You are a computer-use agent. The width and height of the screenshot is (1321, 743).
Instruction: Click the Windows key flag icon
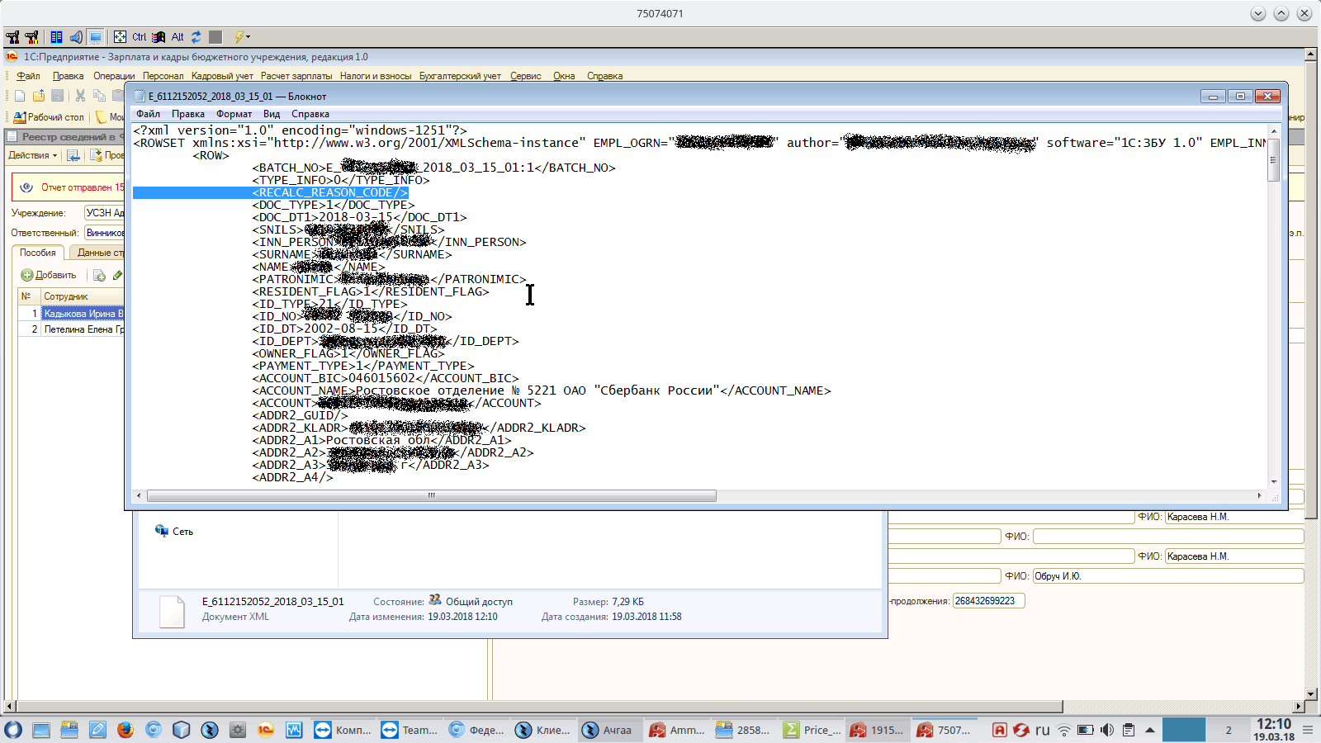[x=159, y=36]
